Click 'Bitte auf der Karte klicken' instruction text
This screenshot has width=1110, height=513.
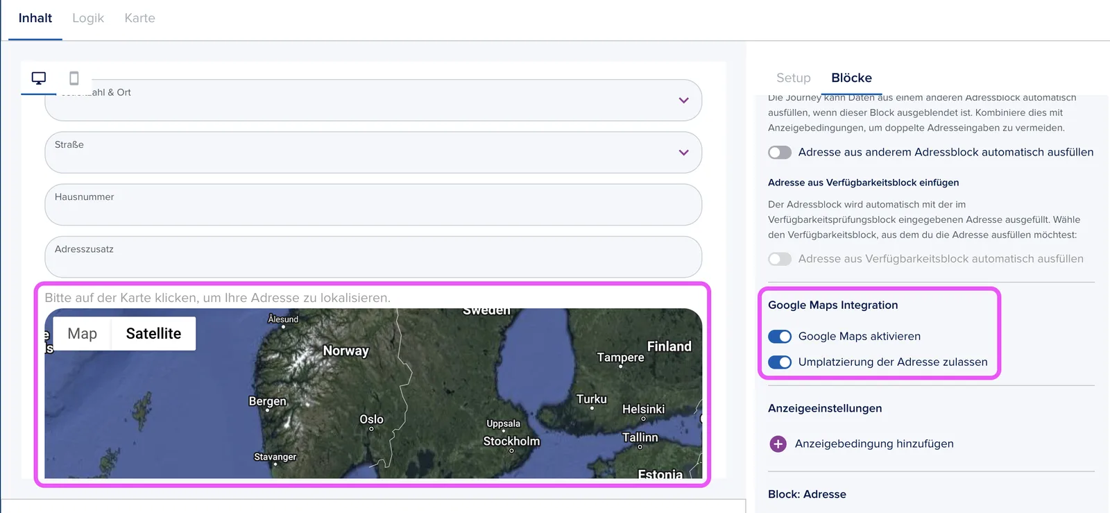coord(217,298)
